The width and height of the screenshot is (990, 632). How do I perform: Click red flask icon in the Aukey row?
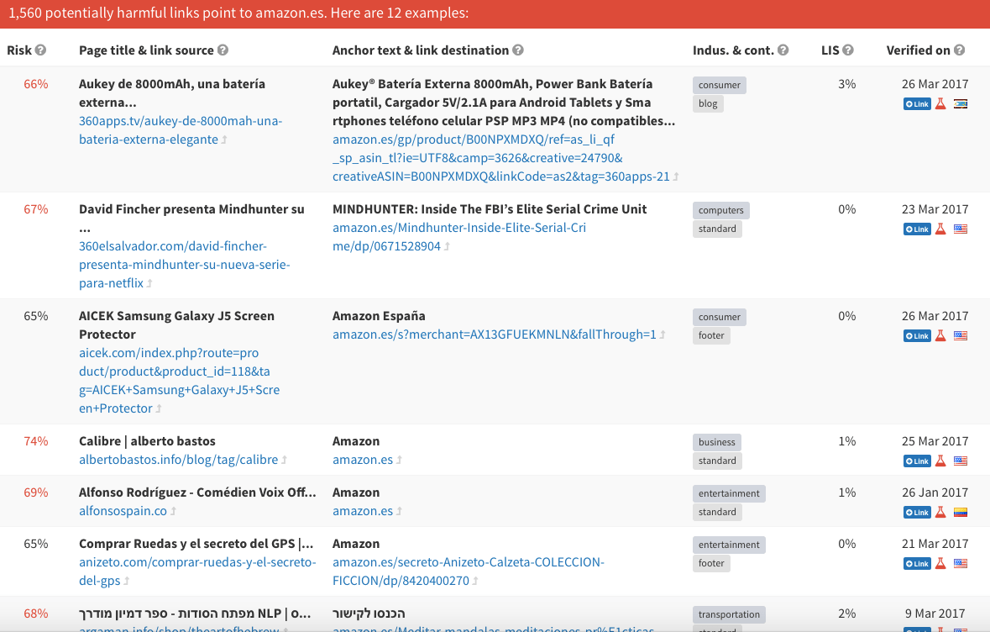coord(940,103)
